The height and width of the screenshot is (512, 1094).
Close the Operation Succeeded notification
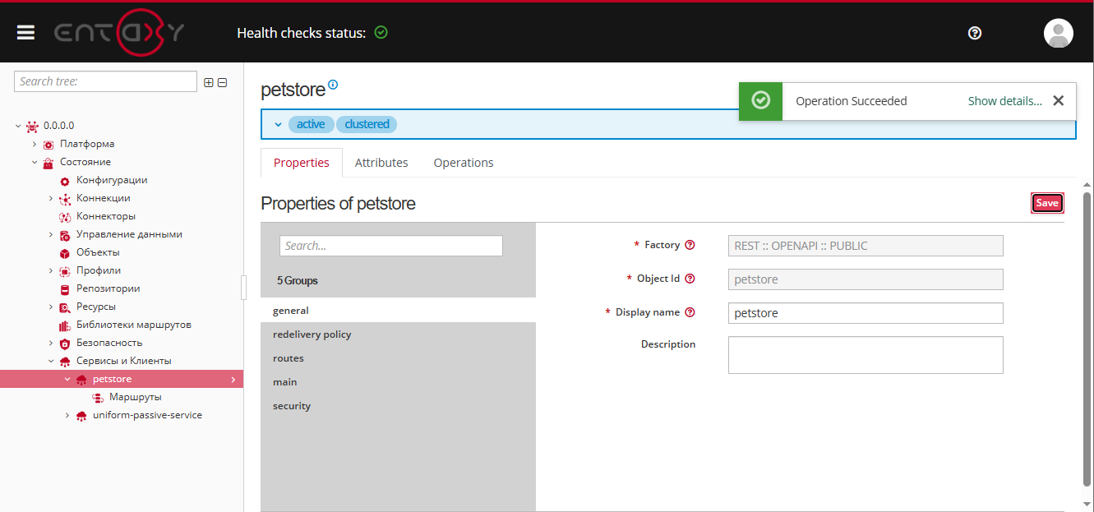1058,100
